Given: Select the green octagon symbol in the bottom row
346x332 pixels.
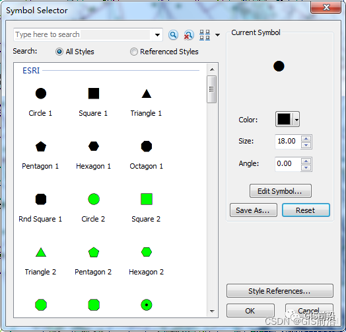Looking at the screenshot, I should tap(40, 305).
